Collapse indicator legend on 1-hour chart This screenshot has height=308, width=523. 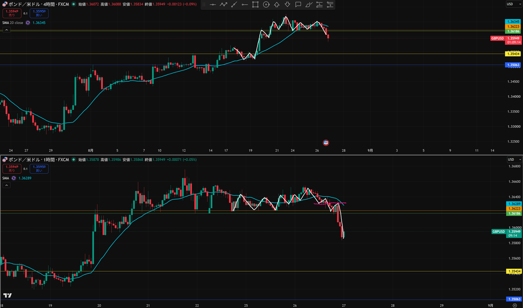6,185
